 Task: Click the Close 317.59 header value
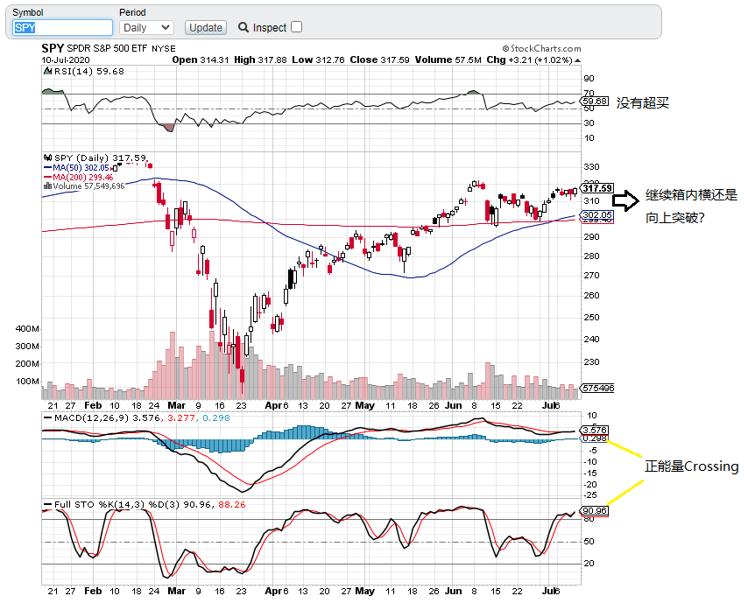(379, 60)
